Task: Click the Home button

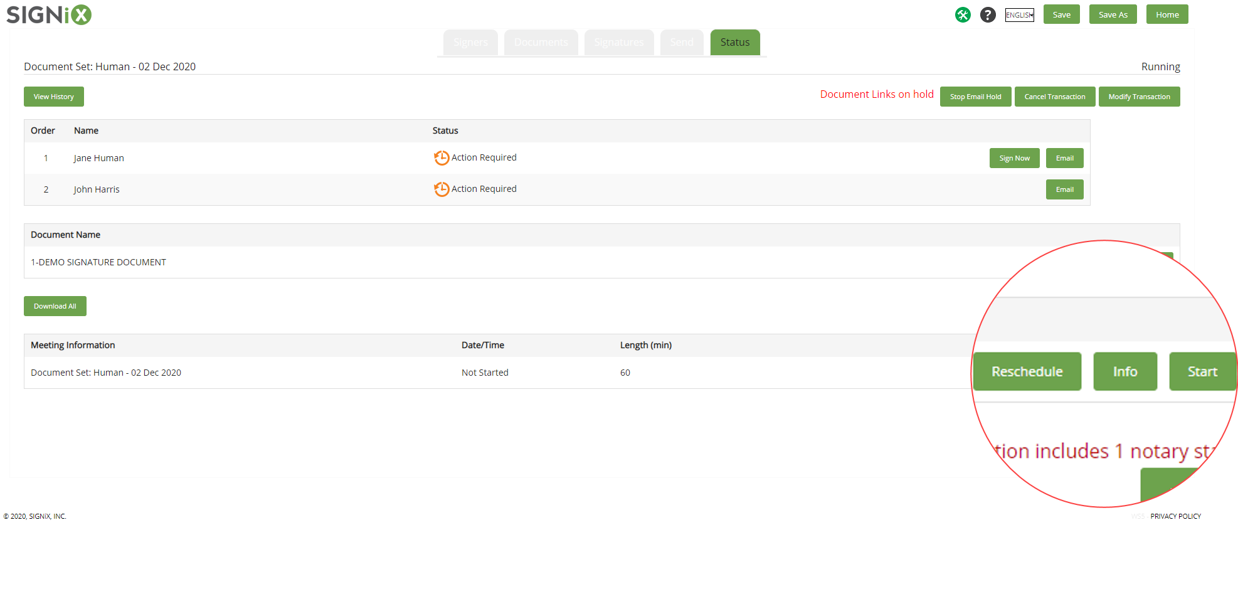Action: coord(1167,14)
